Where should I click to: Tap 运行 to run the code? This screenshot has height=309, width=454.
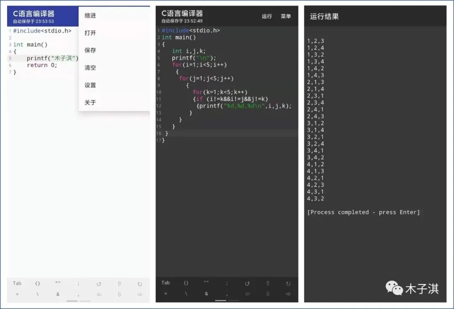click(x=267, y=16)
